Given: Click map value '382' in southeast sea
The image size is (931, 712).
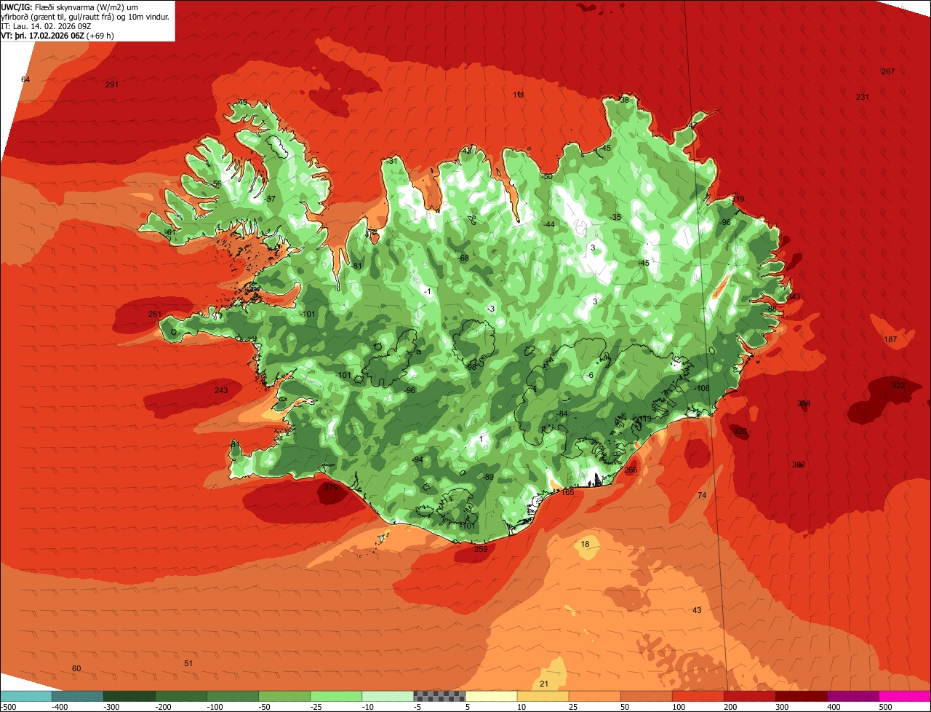Looking at the screenshot, I should click(x=798, y=464).
